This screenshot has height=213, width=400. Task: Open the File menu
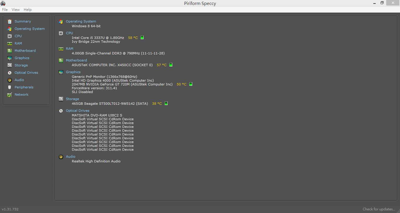[x=5, y=10]
